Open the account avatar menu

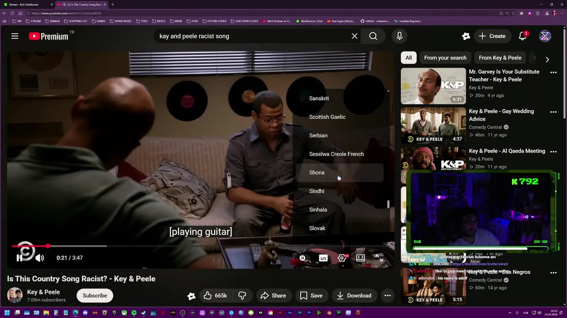click(545, 36)
